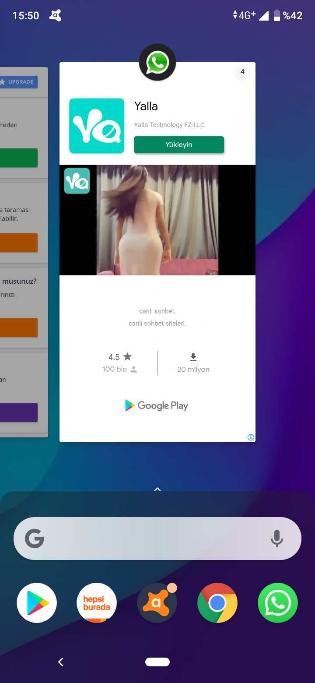315x683 pixels.
Task: Tap the star icon beside 4.5
Action: 127,356
